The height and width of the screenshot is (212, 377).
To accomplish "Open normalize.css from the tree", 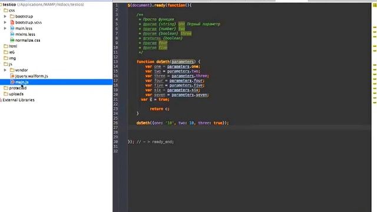I will pos(28,41).
